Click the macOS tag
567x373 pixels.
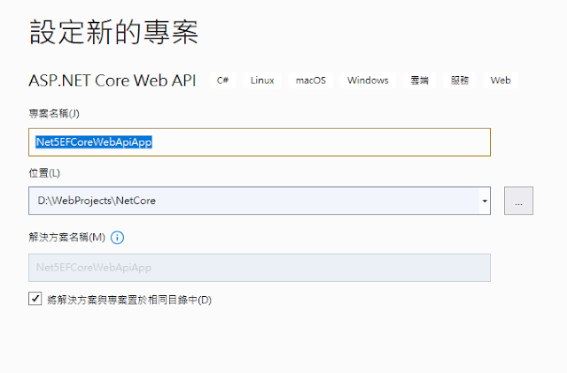click(x=311, y=80)
